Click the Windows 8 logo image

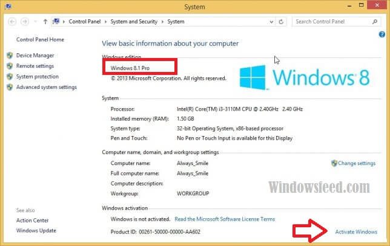point(305,78)
